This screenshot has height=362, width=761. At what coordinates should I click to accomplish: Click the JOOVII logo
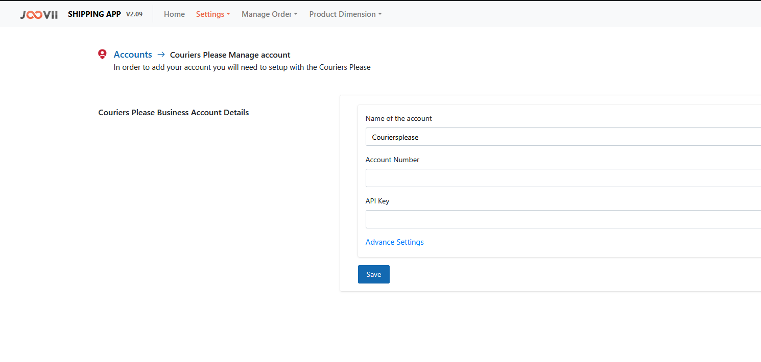[x=39, y=14]
